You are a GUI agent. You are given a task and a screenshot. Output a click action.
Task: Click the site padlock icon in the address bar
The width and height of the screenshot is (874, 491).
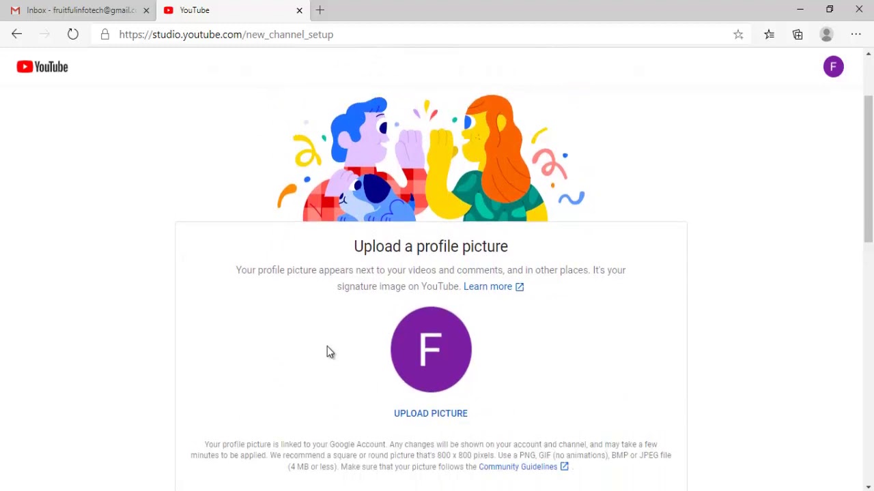coord(104,34)
